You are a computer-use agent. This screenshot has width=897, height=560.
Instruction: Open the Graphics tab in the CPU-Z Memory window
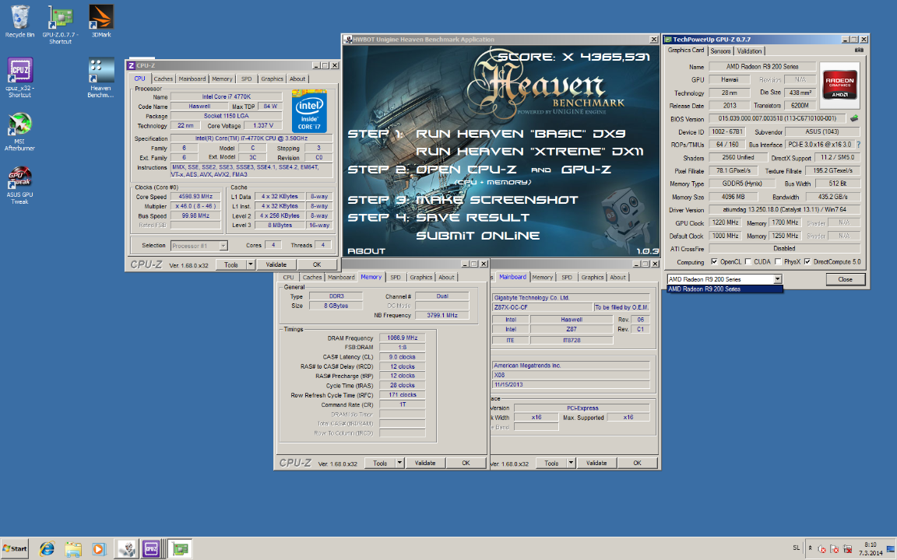coord(421,277)
